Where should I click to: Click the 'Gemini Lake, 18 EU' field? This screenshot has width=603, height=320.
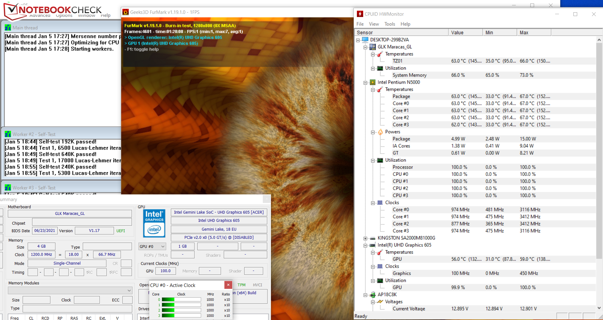(219, 229)
